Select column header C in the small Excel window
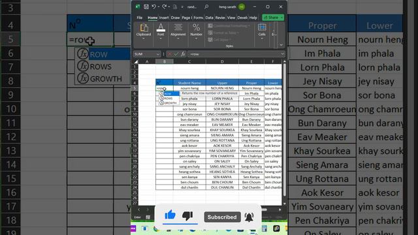Screen dimensions: 418x235 189,61
